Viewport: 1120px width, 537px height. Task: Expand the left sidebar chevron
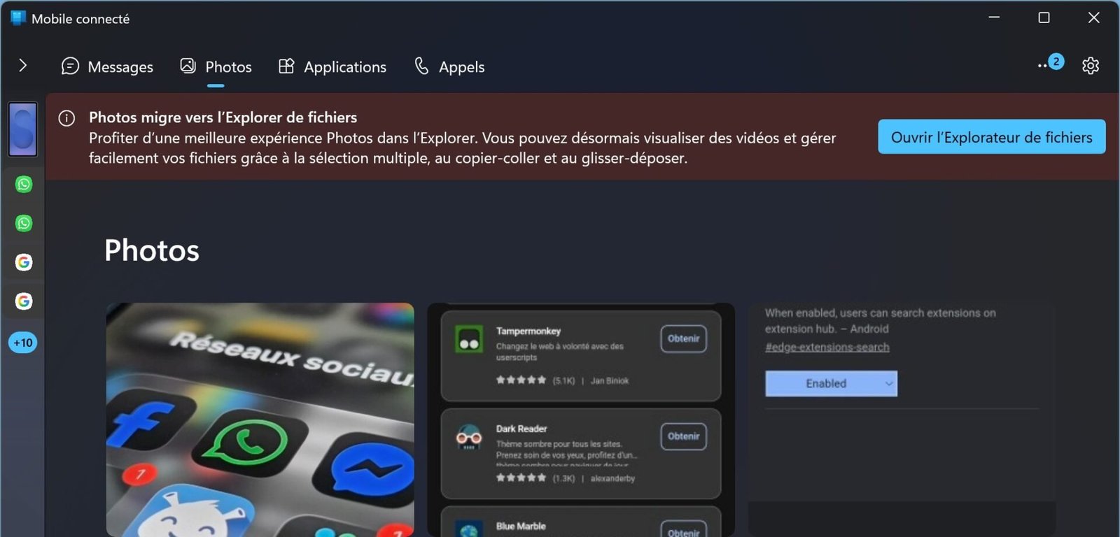22,66
